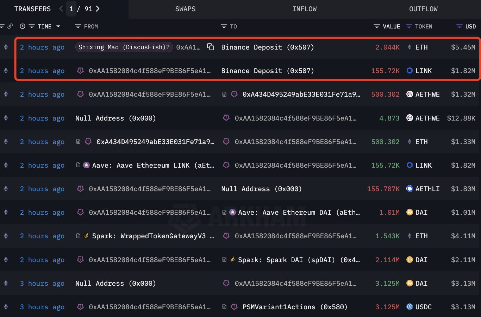Click the page number input field
Screen dimensions: 481x317
[71, 9]
